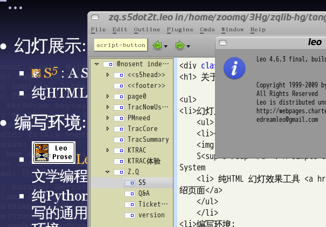Open the forward arrow history dropdown

188,46
